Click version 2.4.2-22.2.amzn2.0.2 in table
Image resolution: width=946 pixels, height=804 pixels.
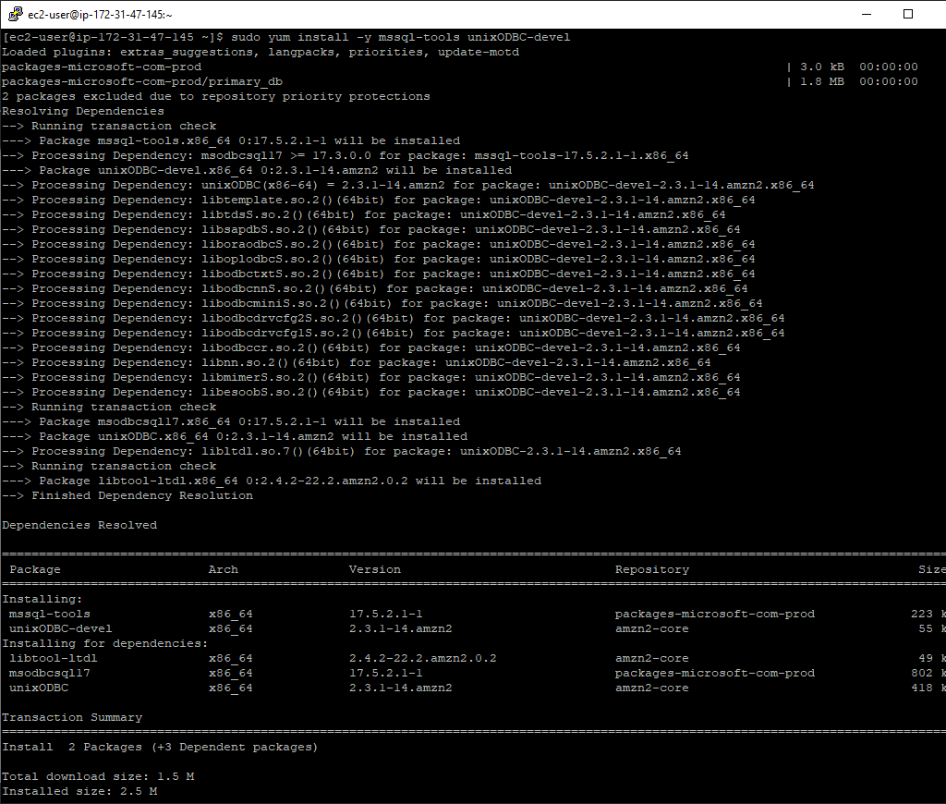pos(422,659)
